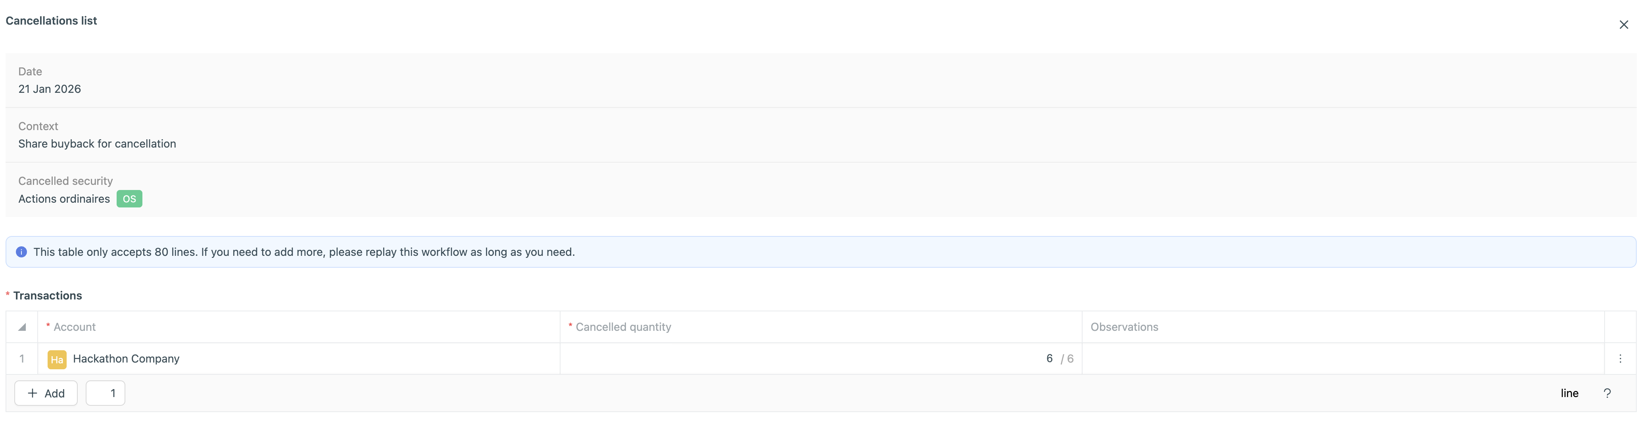Click the Cancelled quantity column header
The height and width of the screenshot is (426, 1651).
coord(623,327)
